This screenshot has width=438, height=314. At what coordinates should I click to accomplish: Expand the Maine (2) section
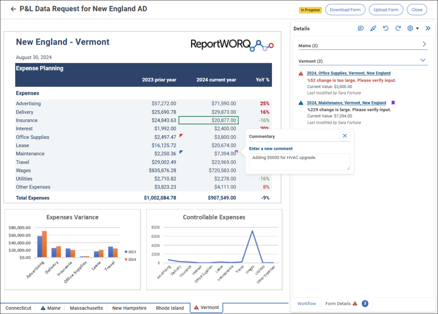click(424, 44)
